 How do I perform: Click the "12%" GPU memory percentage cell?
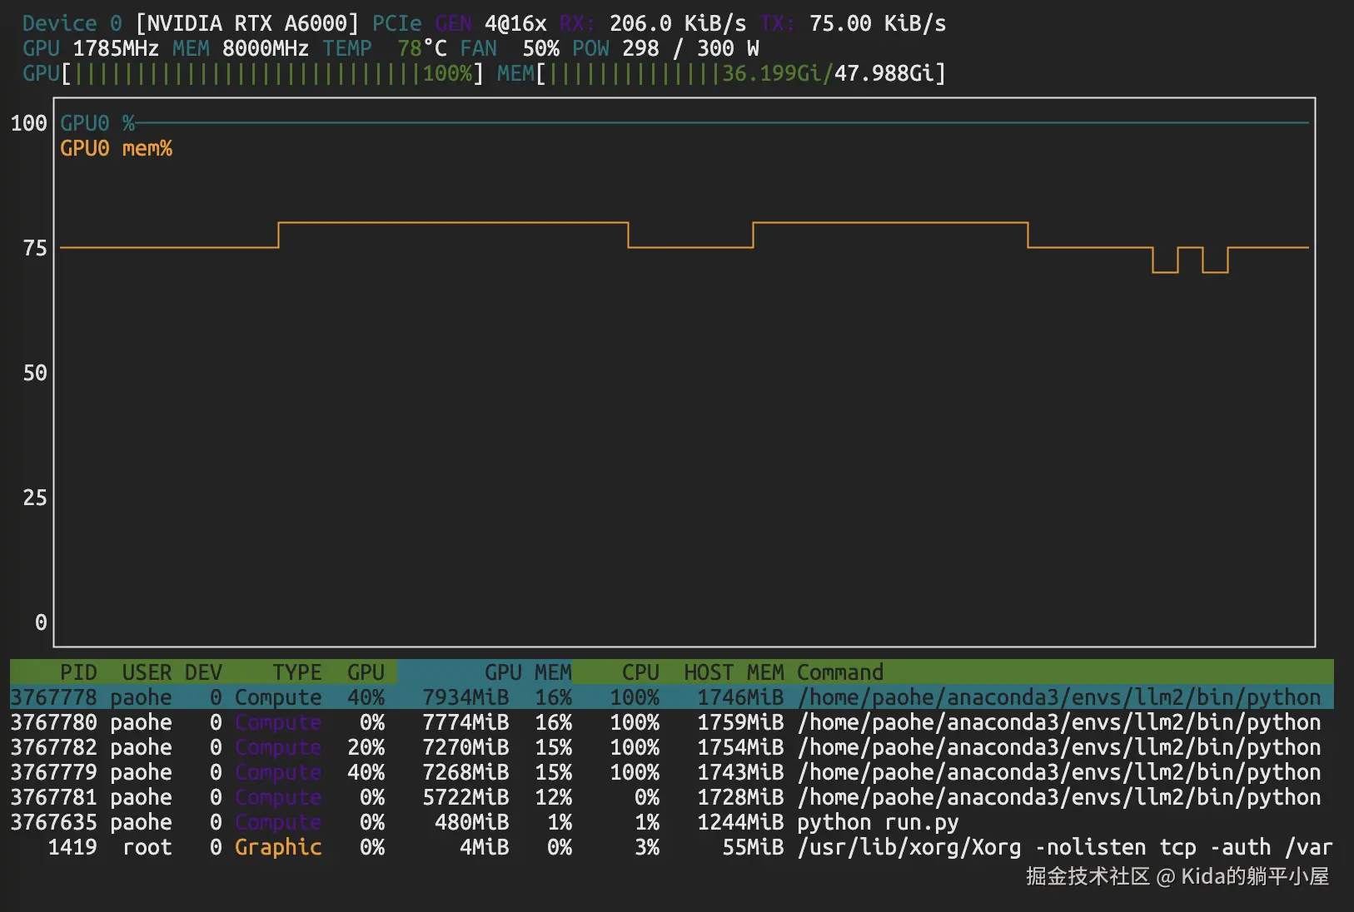(x=553, y=797)
